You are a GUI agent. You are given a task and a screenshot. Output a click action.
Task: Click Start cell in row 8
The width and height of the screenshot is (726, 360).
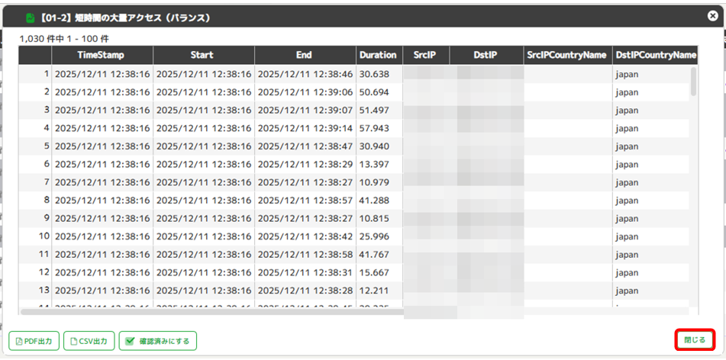(x=204, y=201)
